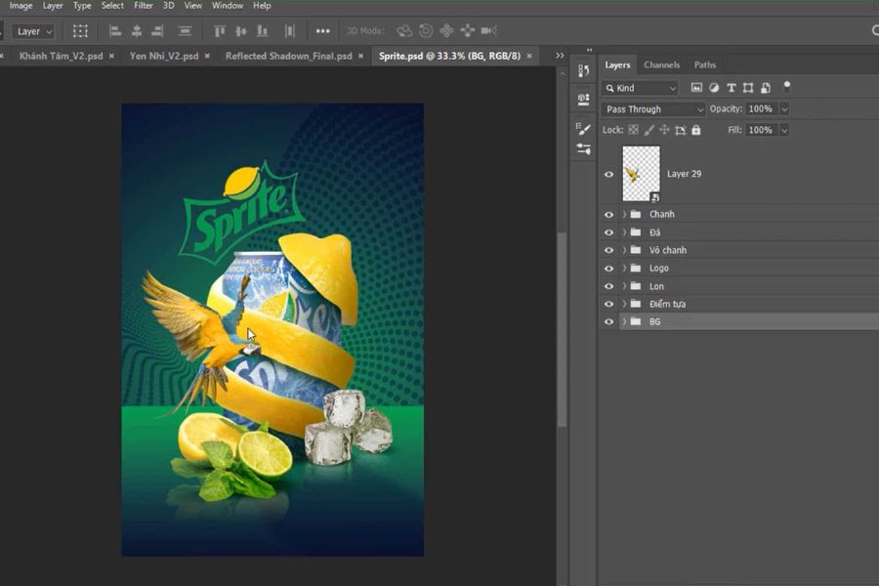Open the Opacity slider arrow

point(784,108)
